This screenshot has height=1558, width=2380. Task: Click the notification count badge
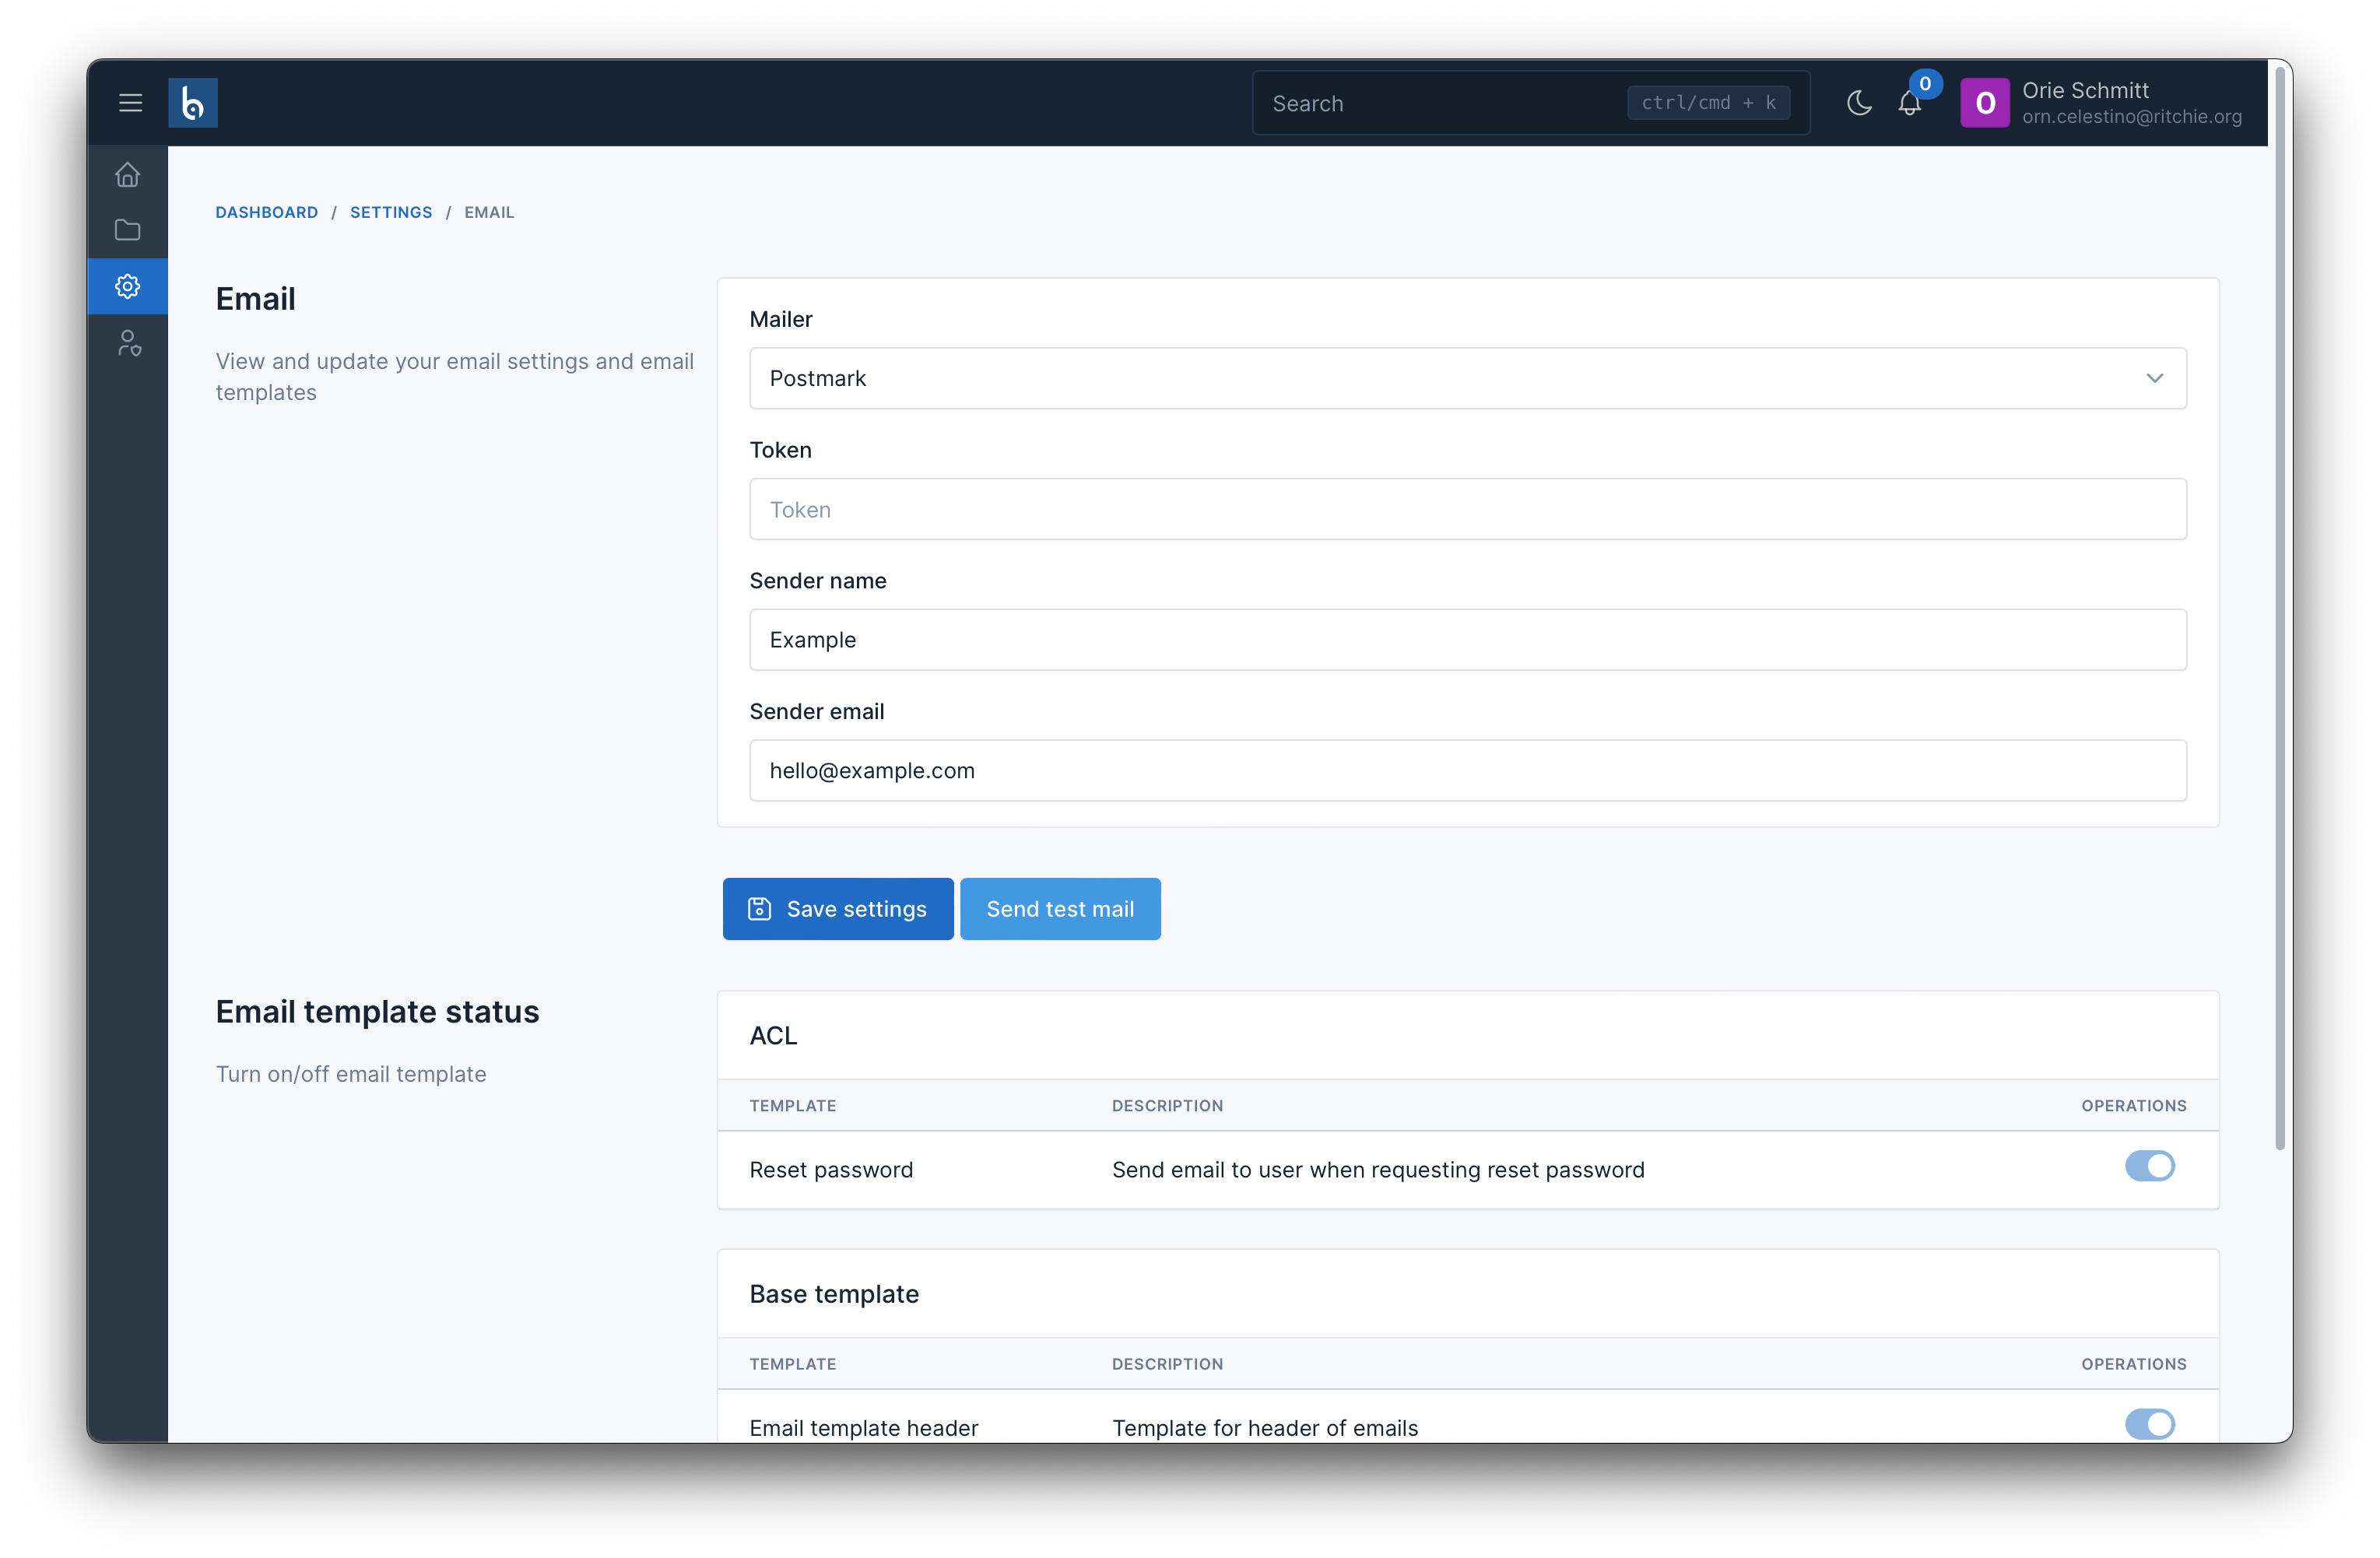1925,84
